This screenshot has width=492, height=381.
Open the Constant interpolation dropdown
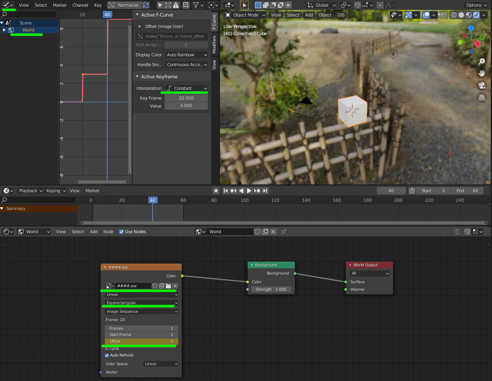pos(185,88)
